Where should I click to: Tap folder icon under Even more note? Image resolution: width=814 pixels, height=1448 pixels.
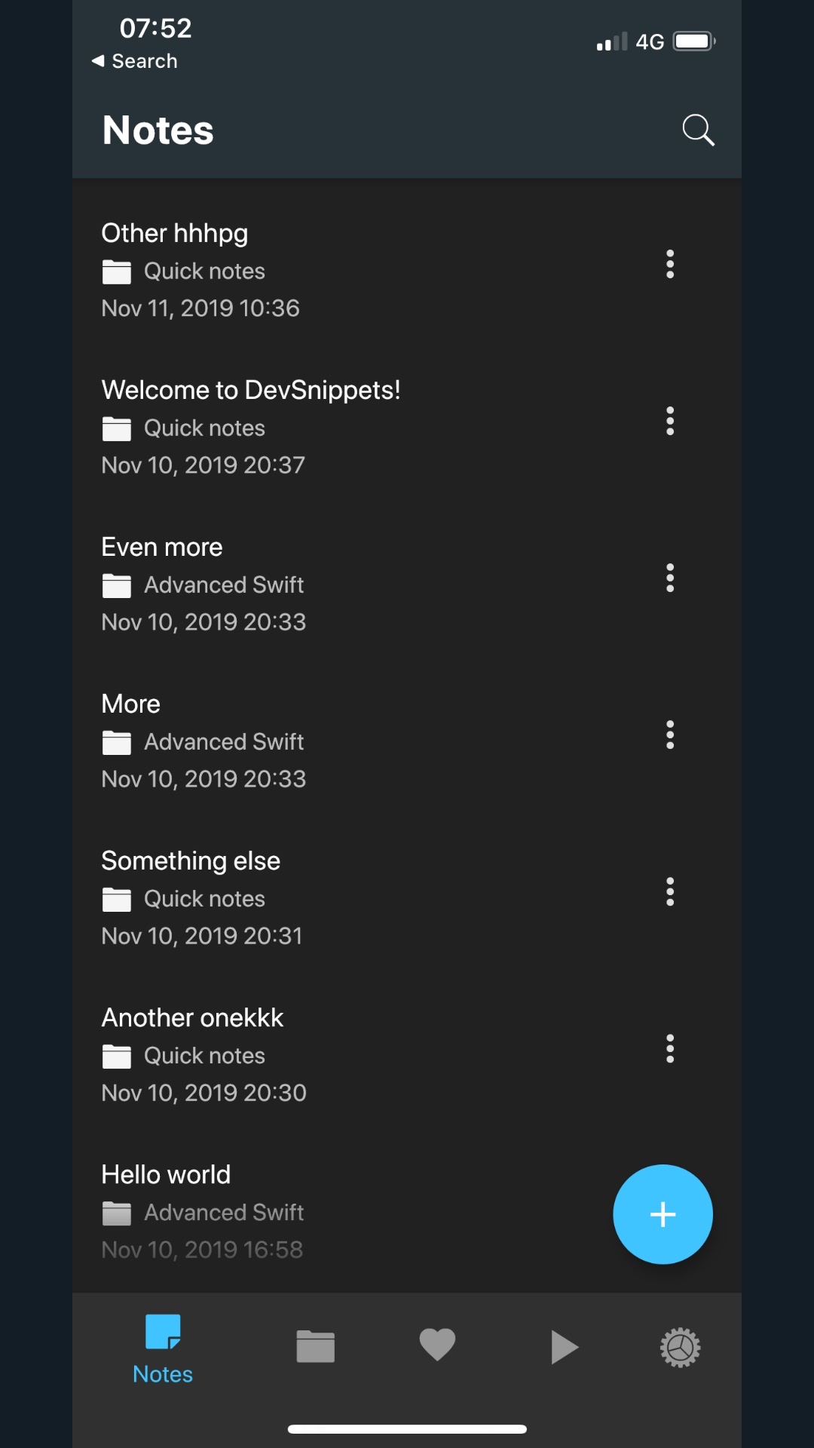117,585
